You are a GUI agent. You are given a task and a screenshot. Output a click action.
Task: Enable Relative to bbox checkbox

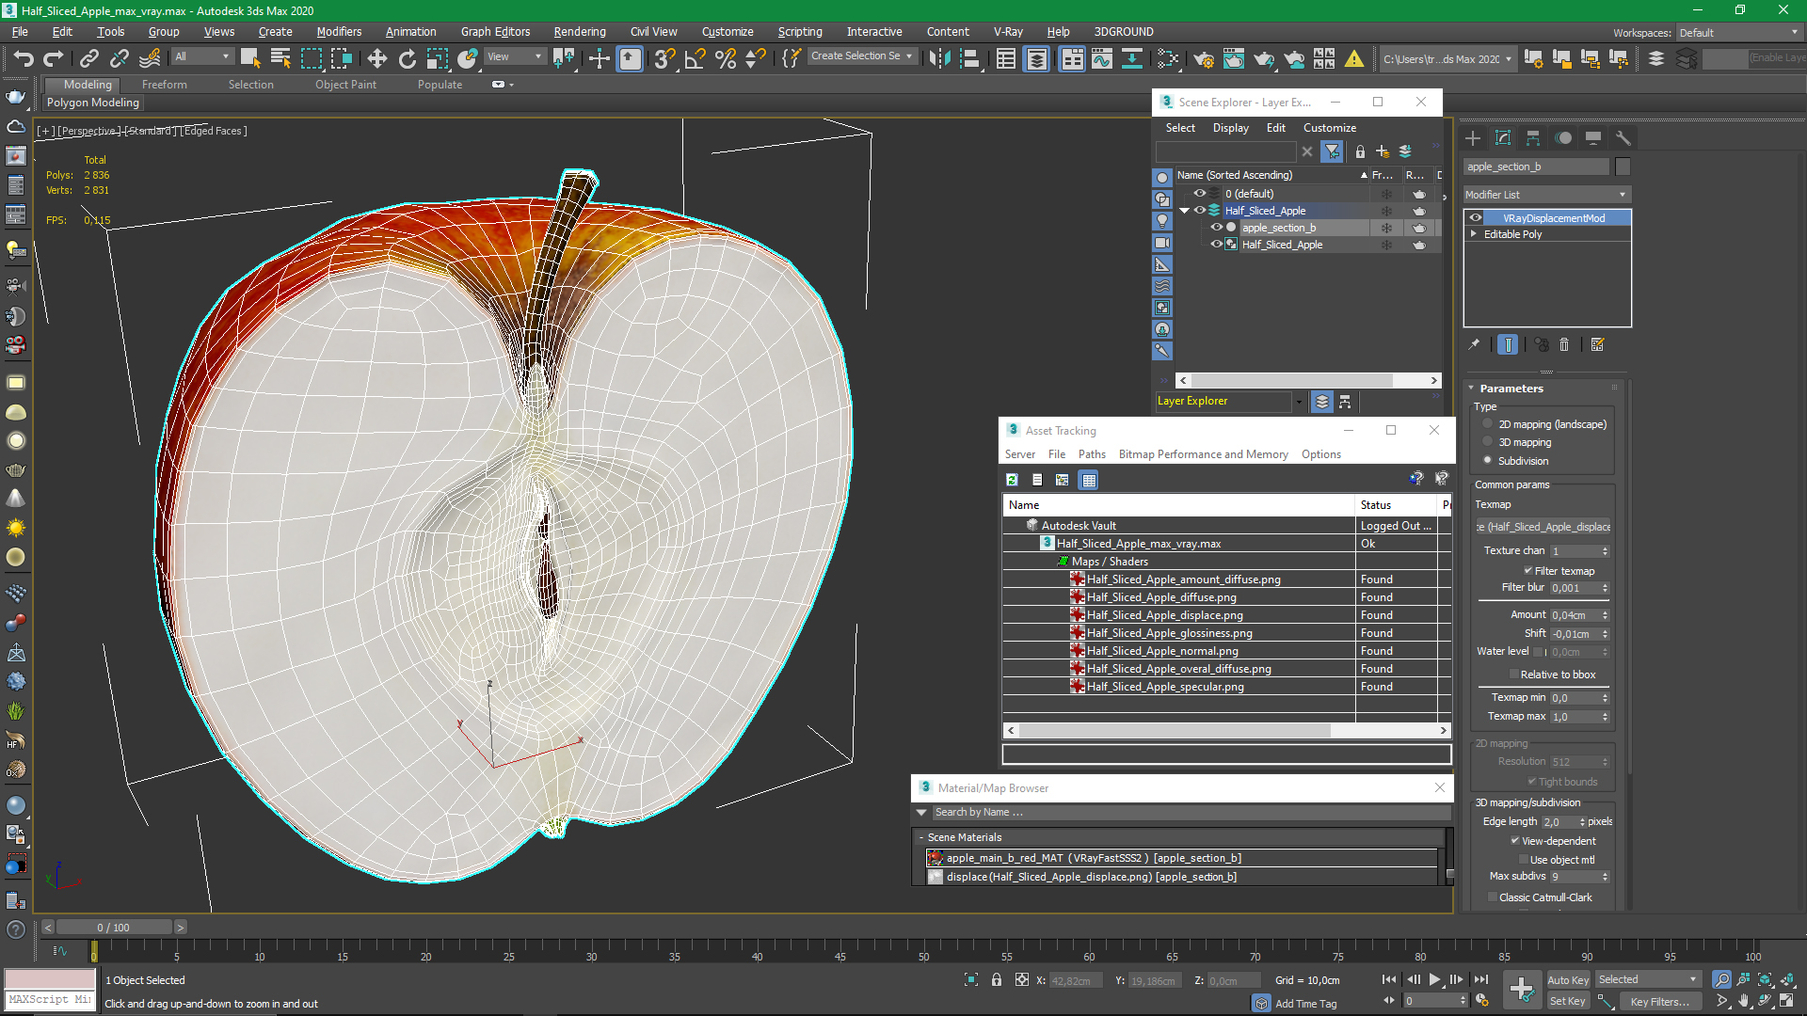(1514, 675)
